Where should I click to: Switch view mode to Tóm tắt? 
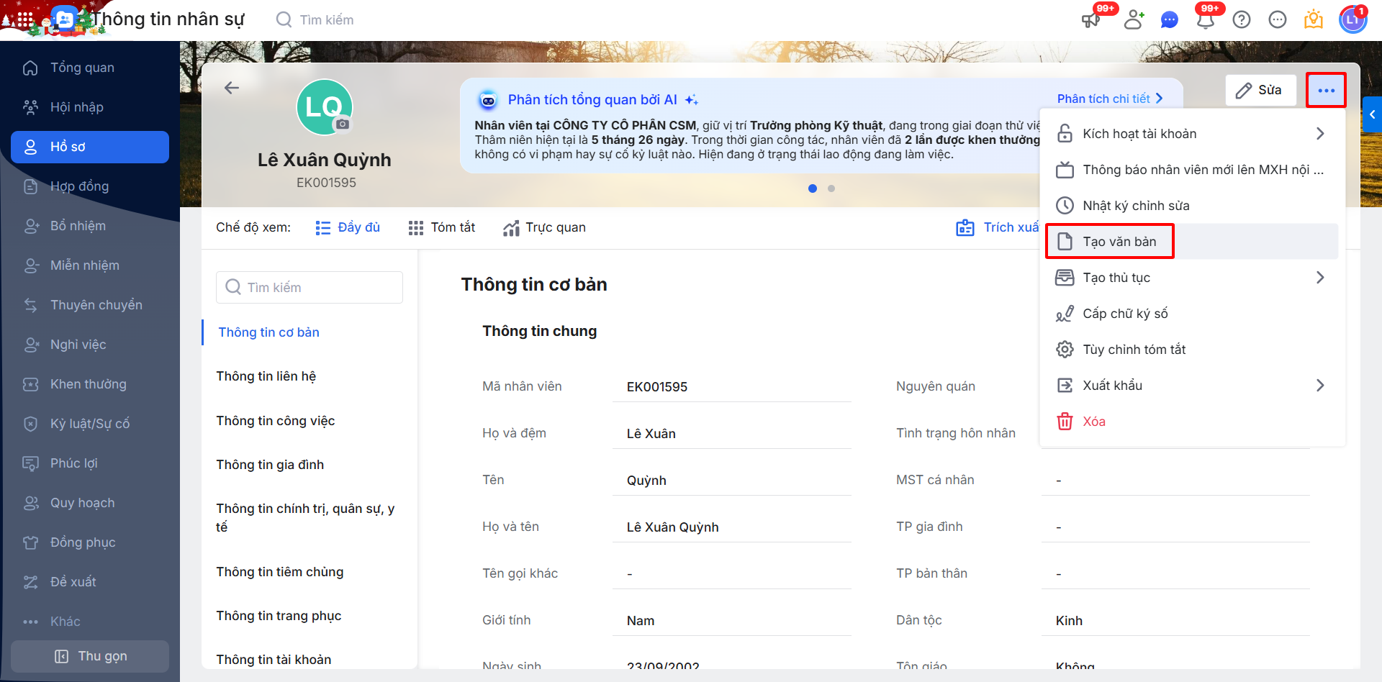point(442,227)
